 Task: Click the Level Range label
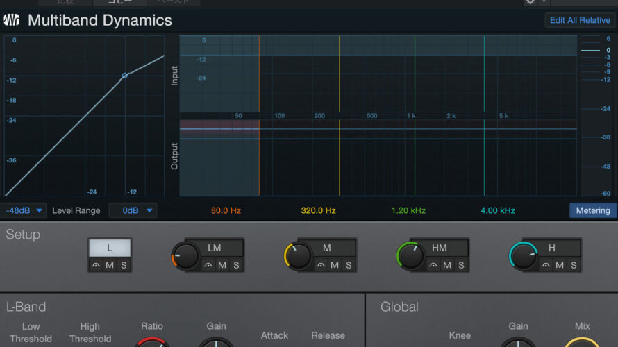76,211
